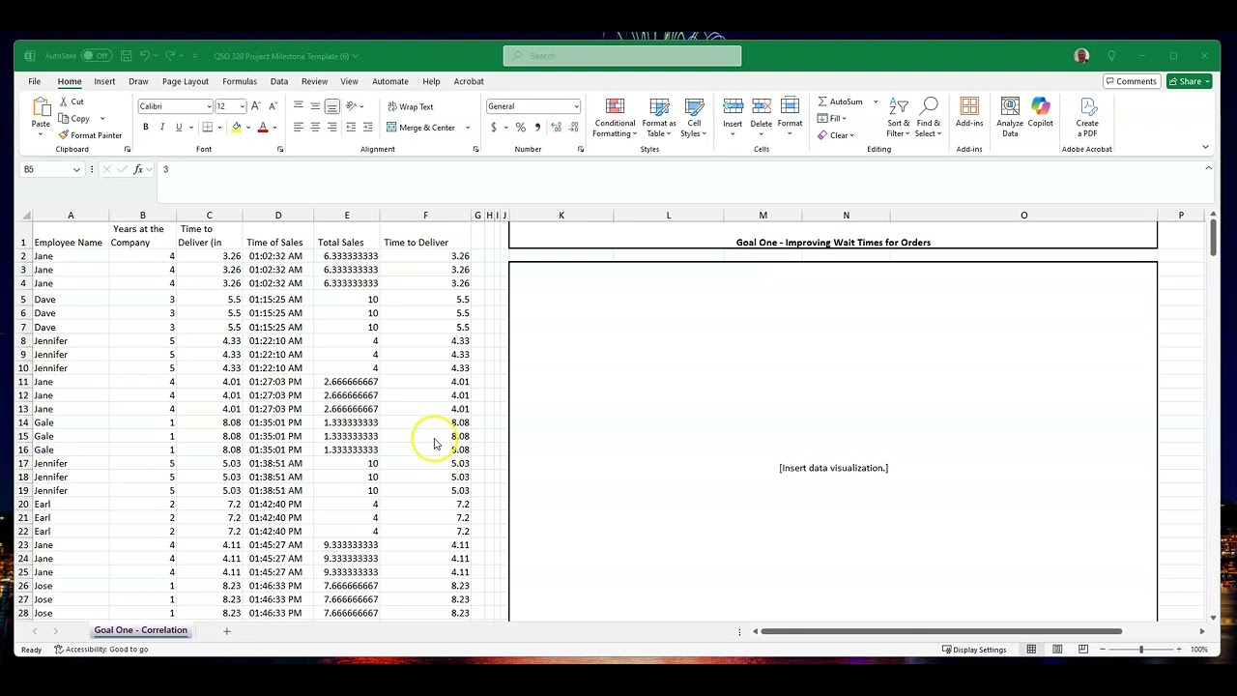Toggle italic formatting
Viewport: 1237px width, 696px height.
pos(162,128)
